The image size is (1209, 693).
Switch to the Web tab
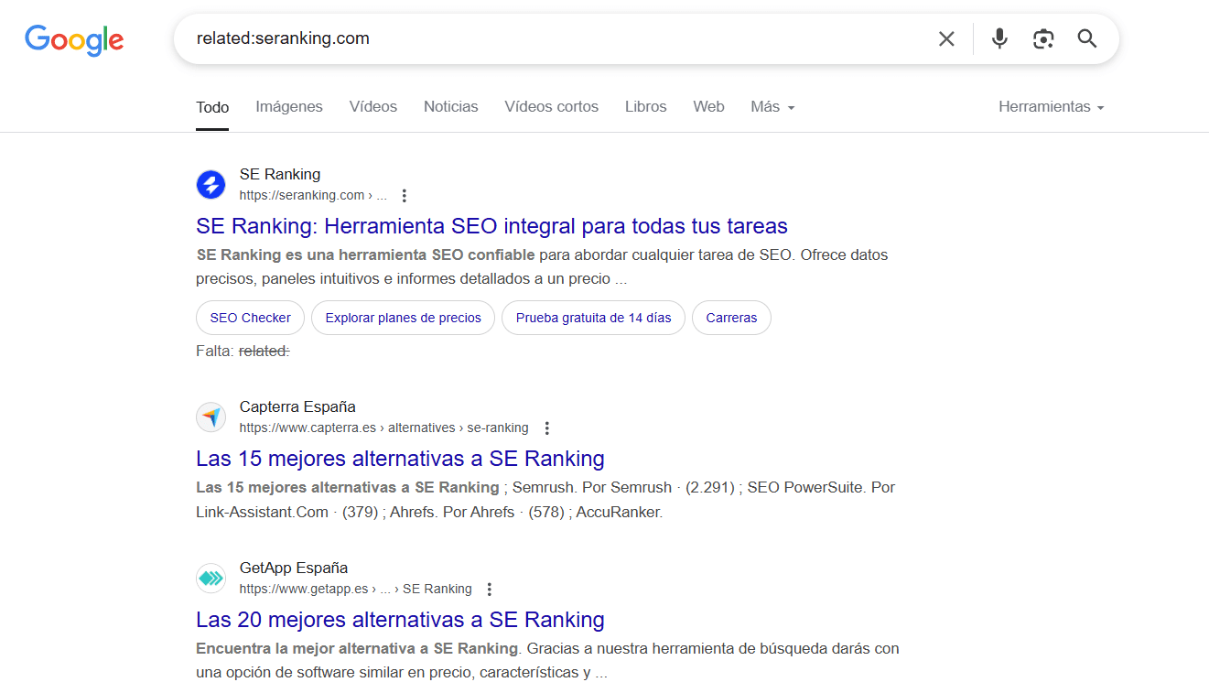click(708, 107)
